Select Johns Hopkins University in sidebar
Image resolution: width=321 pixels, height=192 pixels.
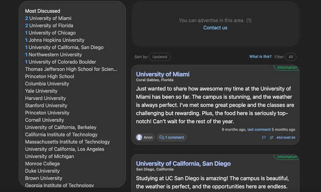[x=56, y=40]
